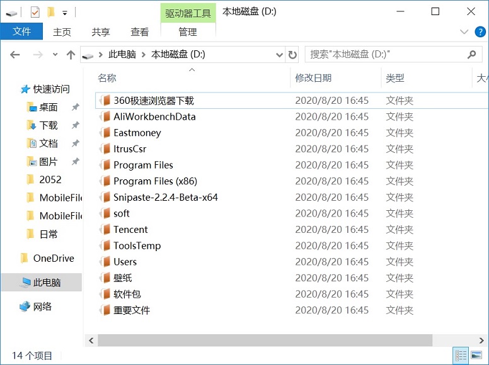Select the 壁纸 folder name
This screenshot has width=489, height=365.
click(122, 278)
